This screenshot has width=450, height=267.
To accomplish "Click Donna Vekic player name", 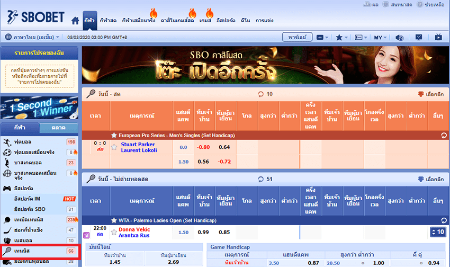I will 134,229.
